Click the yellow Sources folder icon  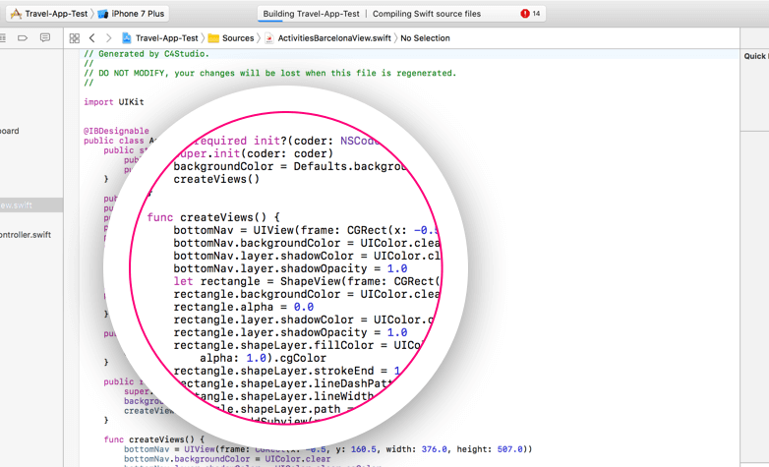213,37
